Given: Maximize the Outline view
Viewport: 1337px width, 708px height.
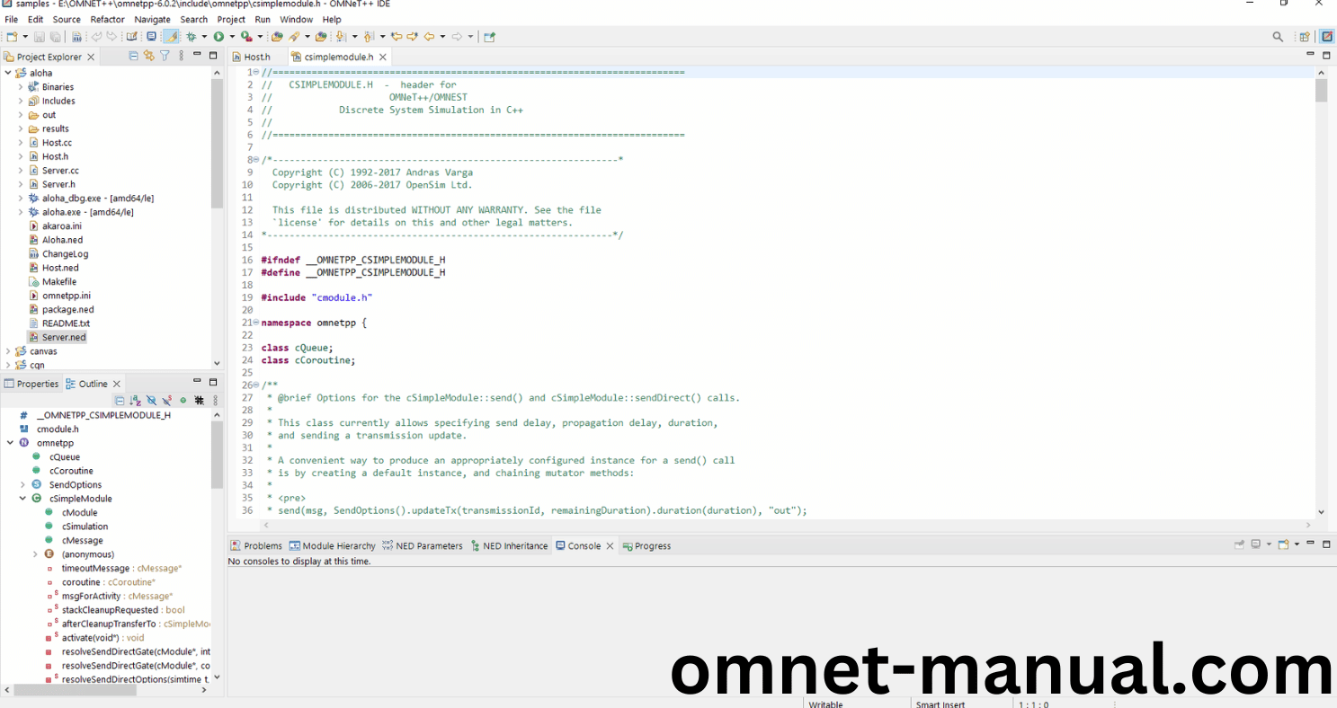Looking at the screenshot, I should (213, 383).
